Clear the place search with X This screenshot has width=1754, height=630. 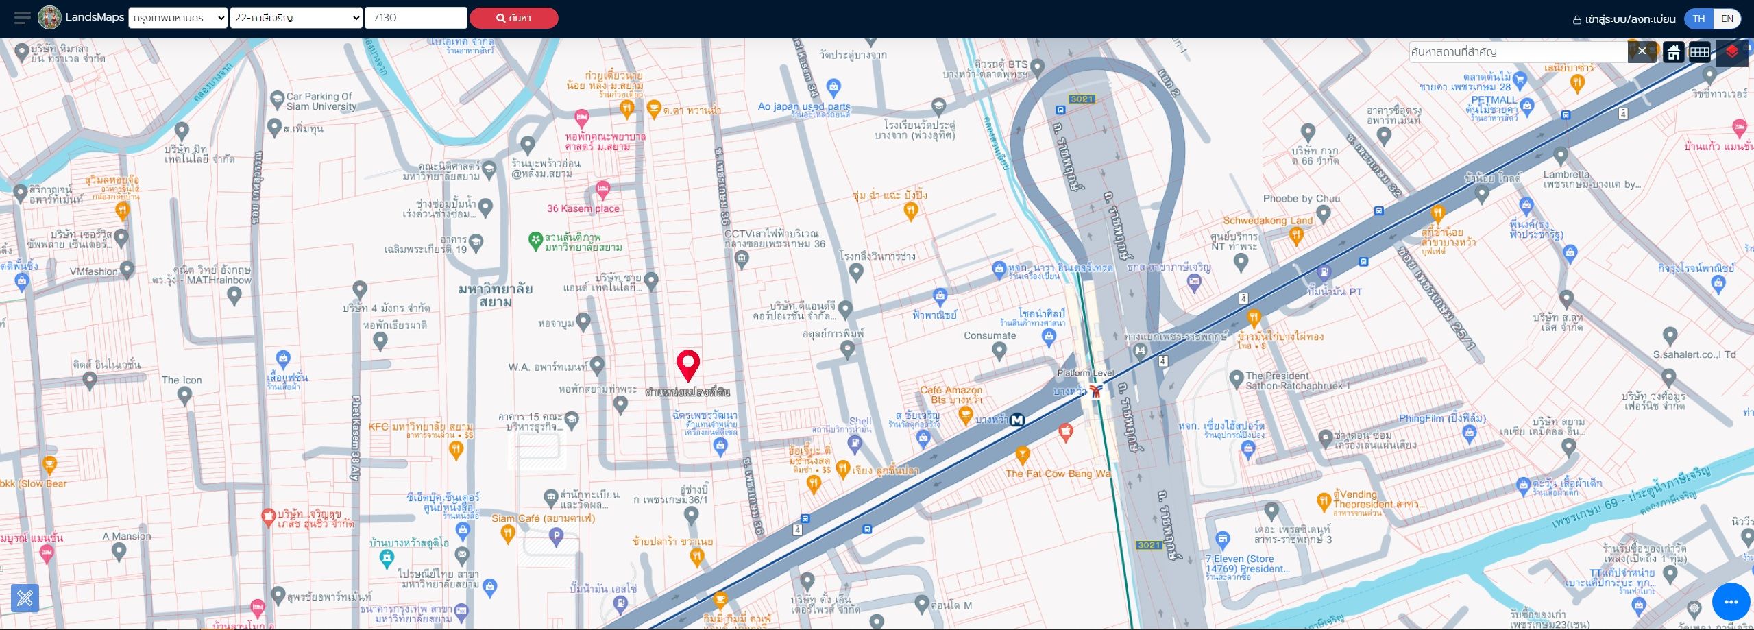1642,51
